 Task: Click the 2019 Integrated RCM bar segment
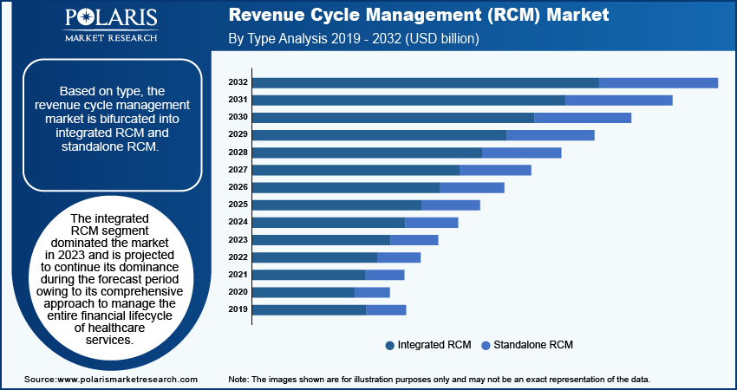310,310
